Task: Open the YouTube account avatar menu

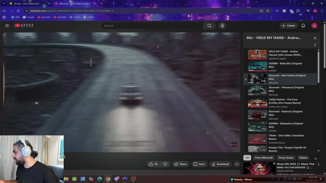Action: point(314,26)
